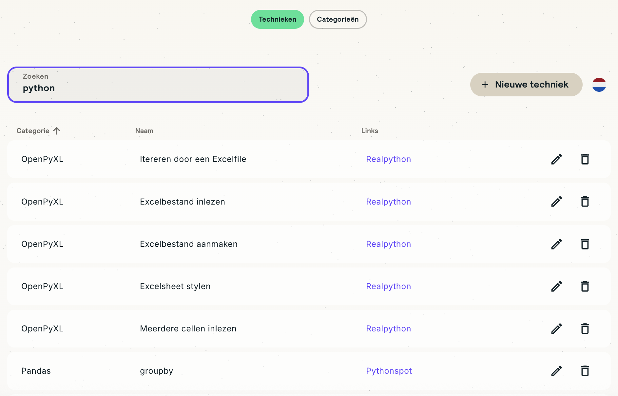Trash the 'Meerdere cellen inlezen' row
This screenshot has width=618, height=396.
[585, 328]
